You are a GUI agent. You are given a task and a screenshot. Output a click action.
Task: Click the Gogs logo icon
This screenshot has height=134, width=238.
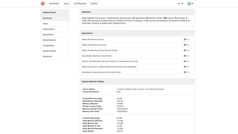(42, 3)
